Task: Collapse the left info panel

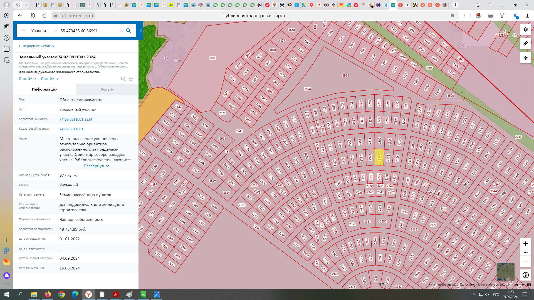Action: 141,31
